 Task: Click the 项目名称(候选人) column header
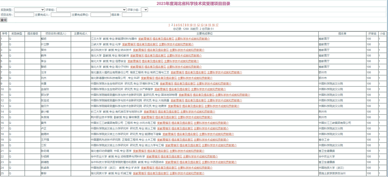[x=56, y=33]
